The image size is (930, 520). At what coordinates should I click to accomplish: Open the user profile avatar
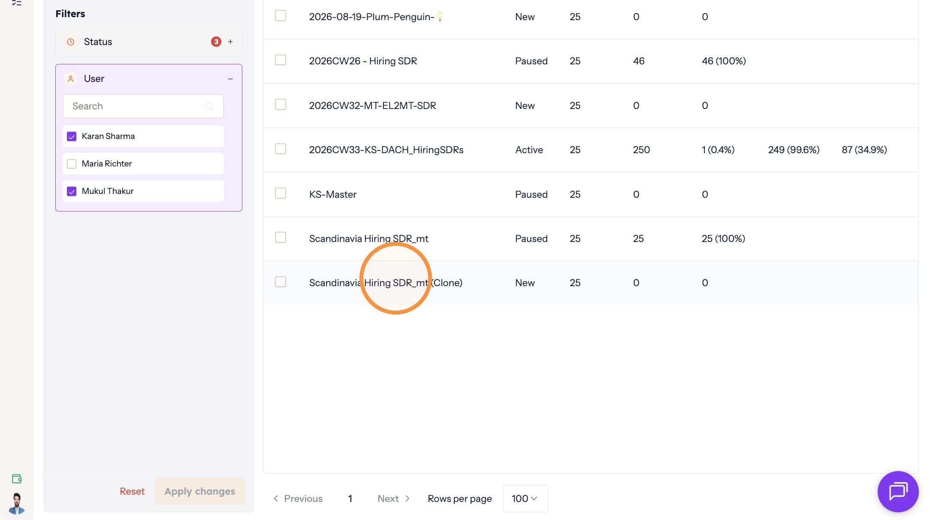click(17, 503)
